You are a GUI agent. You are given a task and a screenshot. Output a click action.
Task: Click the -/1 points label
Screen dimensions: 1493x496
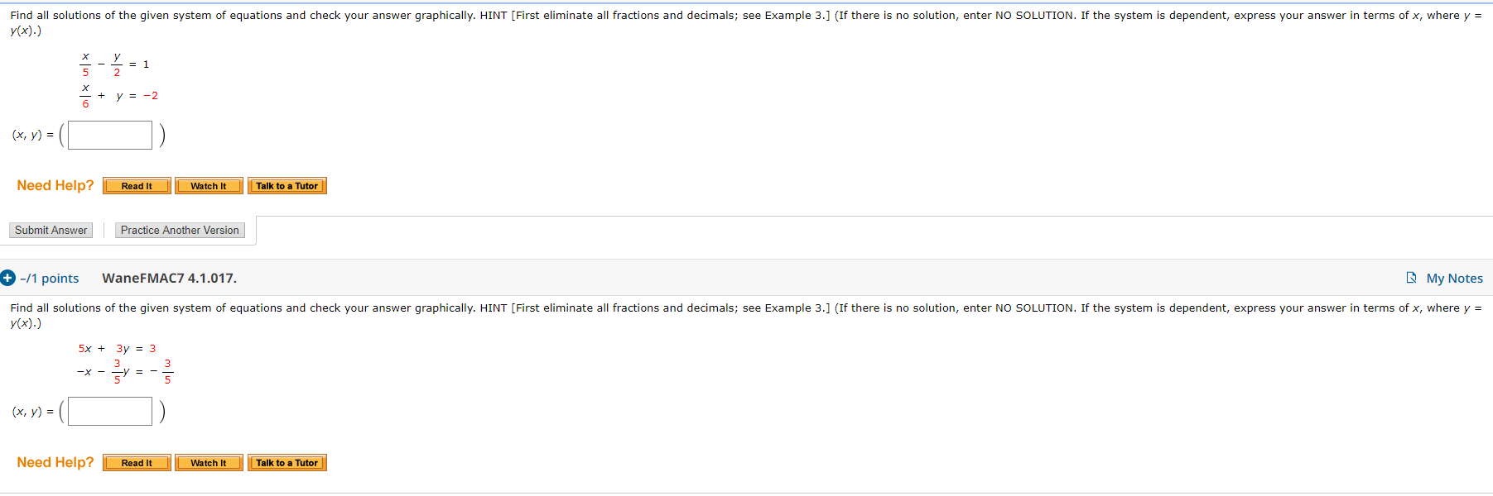click(50, 278)
